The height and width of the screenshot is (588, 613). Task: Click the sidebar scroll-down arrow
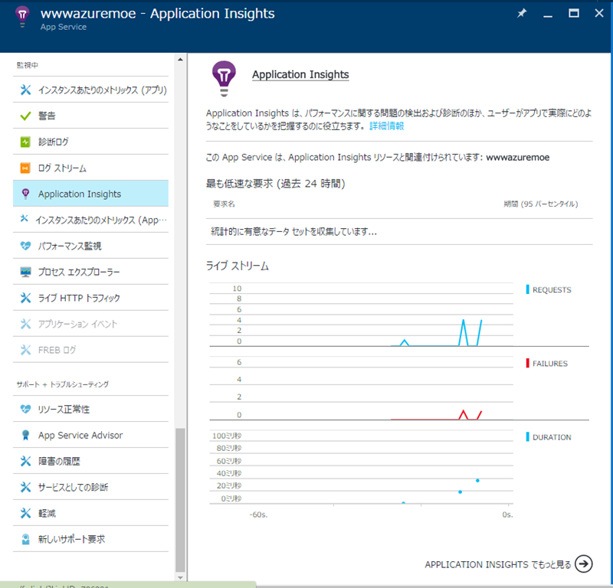pyautogui.click(x=180, y=577)
